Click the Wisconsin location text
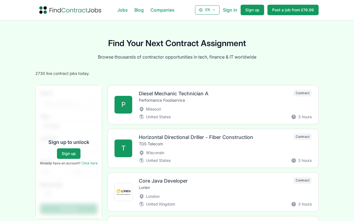Image resolution: width=354 pixels, height=221 pixels. [155, 153]
